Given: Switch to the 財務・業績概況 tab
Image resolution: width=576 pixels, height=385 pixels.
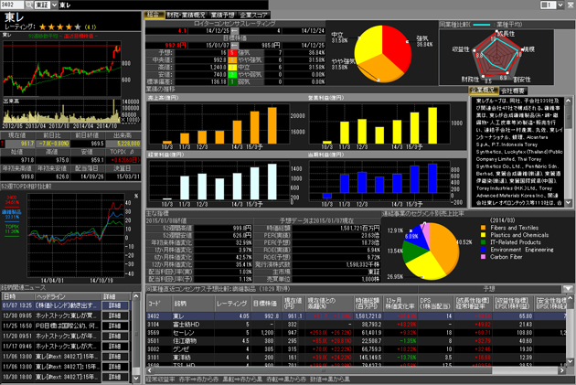Looking at the screenshot, I should pyautogui.click(x=186, y=15).
